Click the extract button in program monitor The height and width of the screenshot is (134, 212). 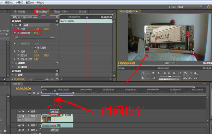pyautogui.click(x=190, y=78)
